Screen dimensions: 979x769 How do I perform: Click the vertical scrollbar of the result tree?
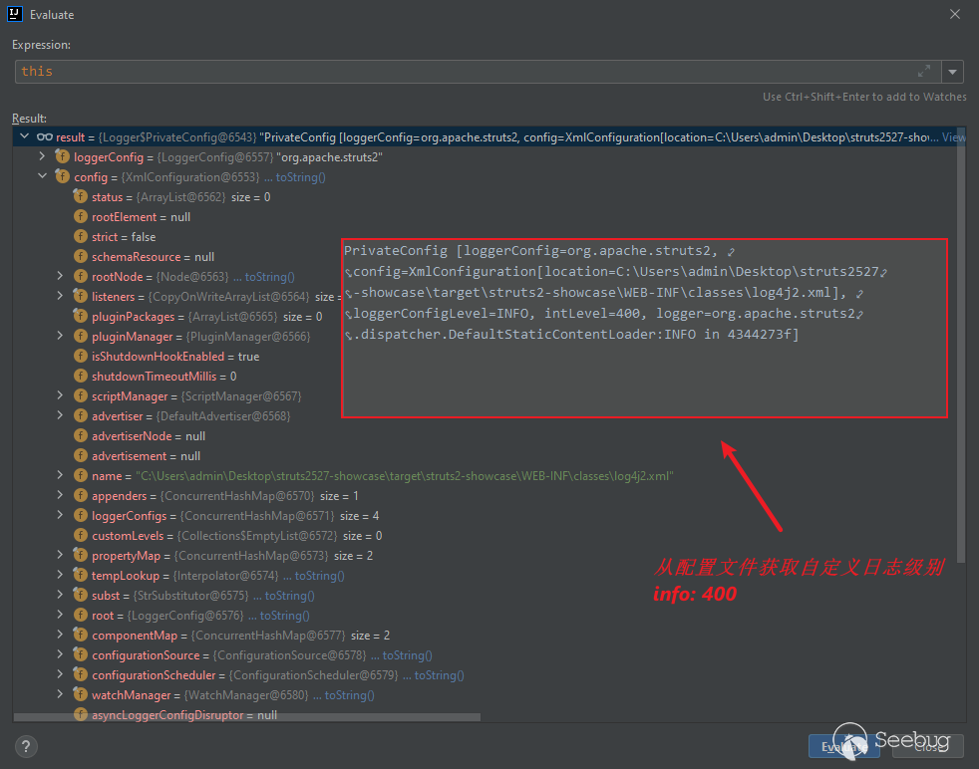click(x=960, y=349)
